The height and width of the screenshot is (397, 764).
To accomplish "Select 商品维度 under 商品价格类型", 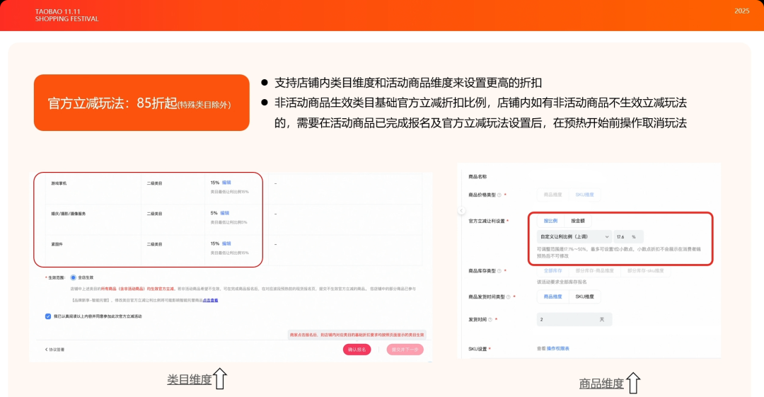I will click(x=552, y=195).
